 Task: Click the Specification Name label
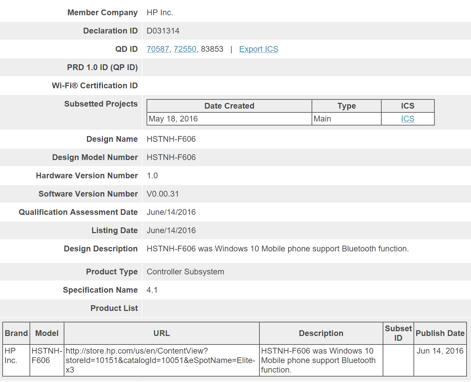click(100, 290)
